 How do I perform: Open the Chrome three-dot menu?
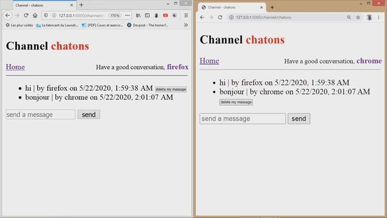point(379,18)
